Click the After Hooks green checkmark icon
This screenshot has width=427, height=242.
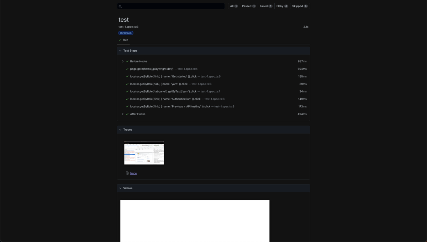tap(127, 114)
